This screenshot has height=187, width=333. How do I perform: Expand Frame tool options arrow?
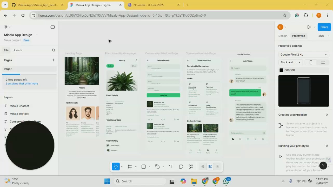[136, 167]
